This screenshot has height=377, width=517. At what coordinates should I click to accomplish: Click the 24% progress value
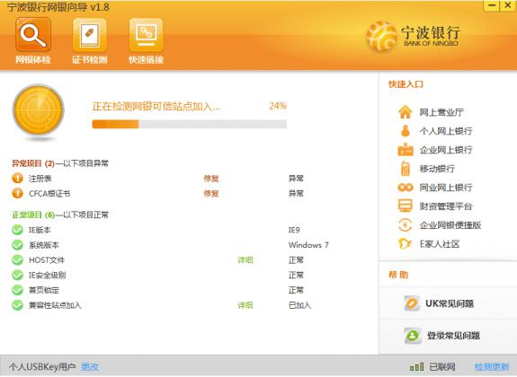[x=278, y=106]
